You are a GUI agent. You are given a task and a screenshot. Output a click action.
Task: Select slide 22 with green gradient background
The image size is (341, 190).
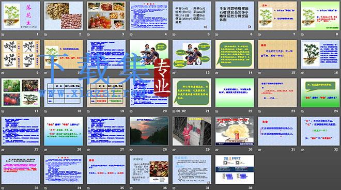235,93
